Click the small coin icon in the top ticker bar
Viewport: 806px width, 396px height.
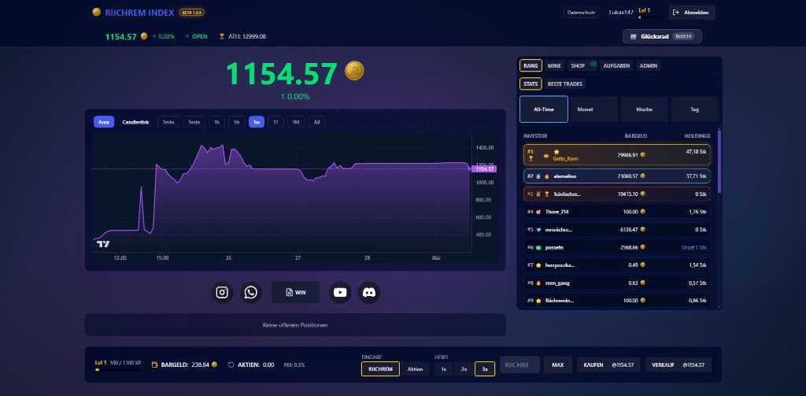point(144,36)
